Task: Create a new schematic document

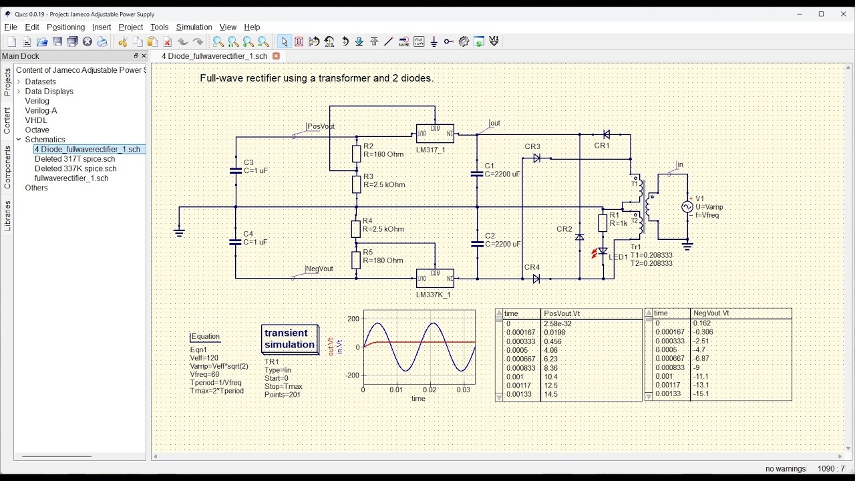Action: [x=12, y=41]
